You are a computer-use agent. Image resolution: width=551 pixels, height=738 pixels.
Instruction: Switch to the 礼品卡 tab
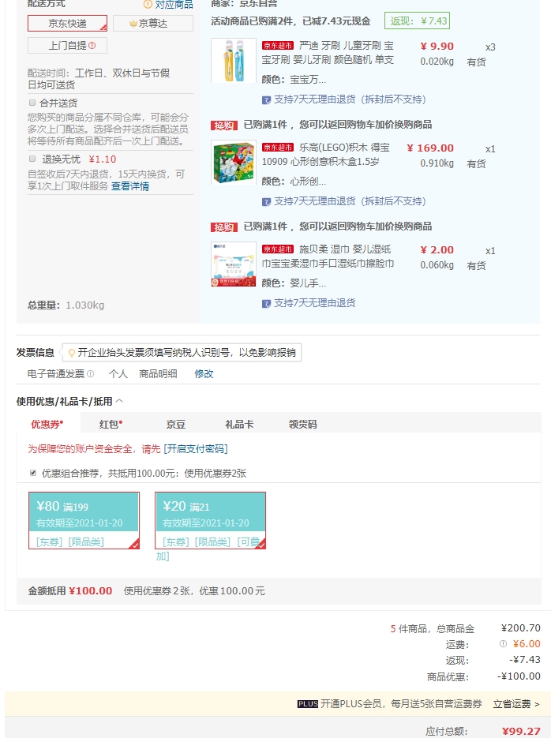tap(239, 424)
